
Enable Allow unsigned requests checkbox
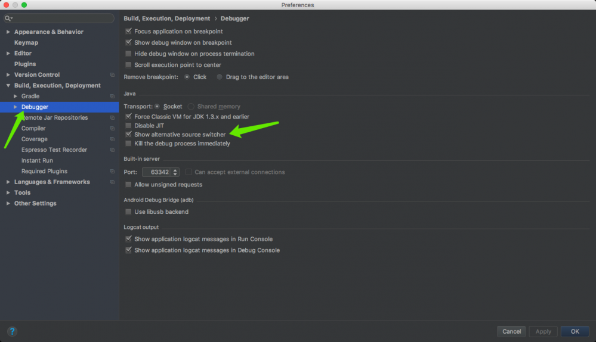(x=128, y=185)
